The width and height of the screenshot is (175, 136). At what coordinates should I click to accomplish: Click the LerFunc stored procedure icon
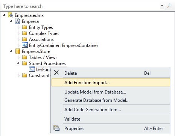pos(32,69)
